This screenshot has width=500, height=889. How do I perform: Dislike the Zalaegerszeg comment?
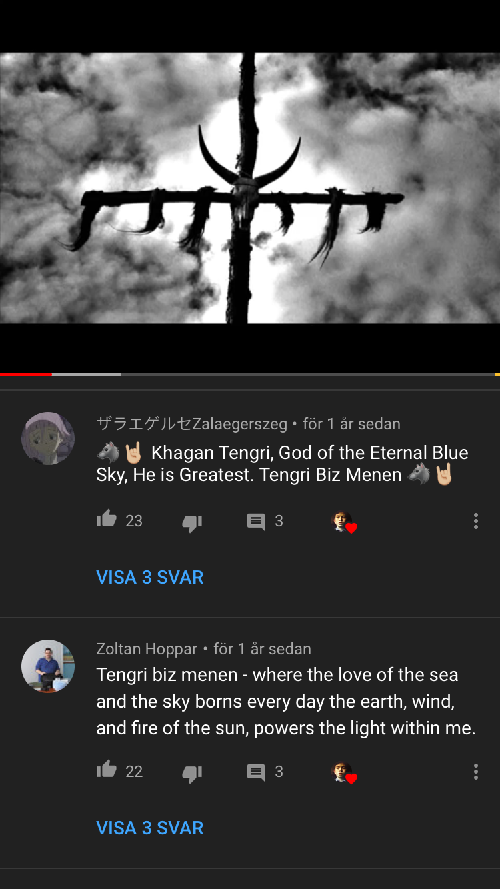tap(192, 522)
